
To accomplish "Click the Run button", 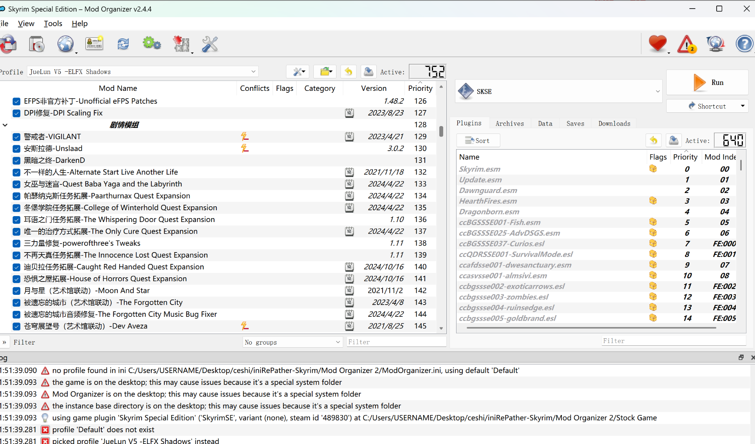I will coord(707,83).
